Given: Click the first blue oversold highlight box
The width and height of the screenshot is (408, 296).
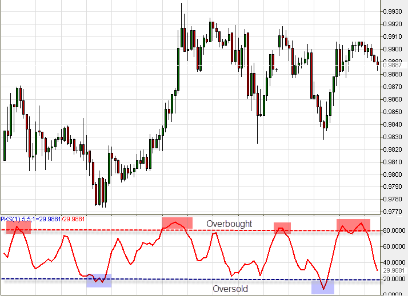Looking at the screenshot, I should (99, 280).
